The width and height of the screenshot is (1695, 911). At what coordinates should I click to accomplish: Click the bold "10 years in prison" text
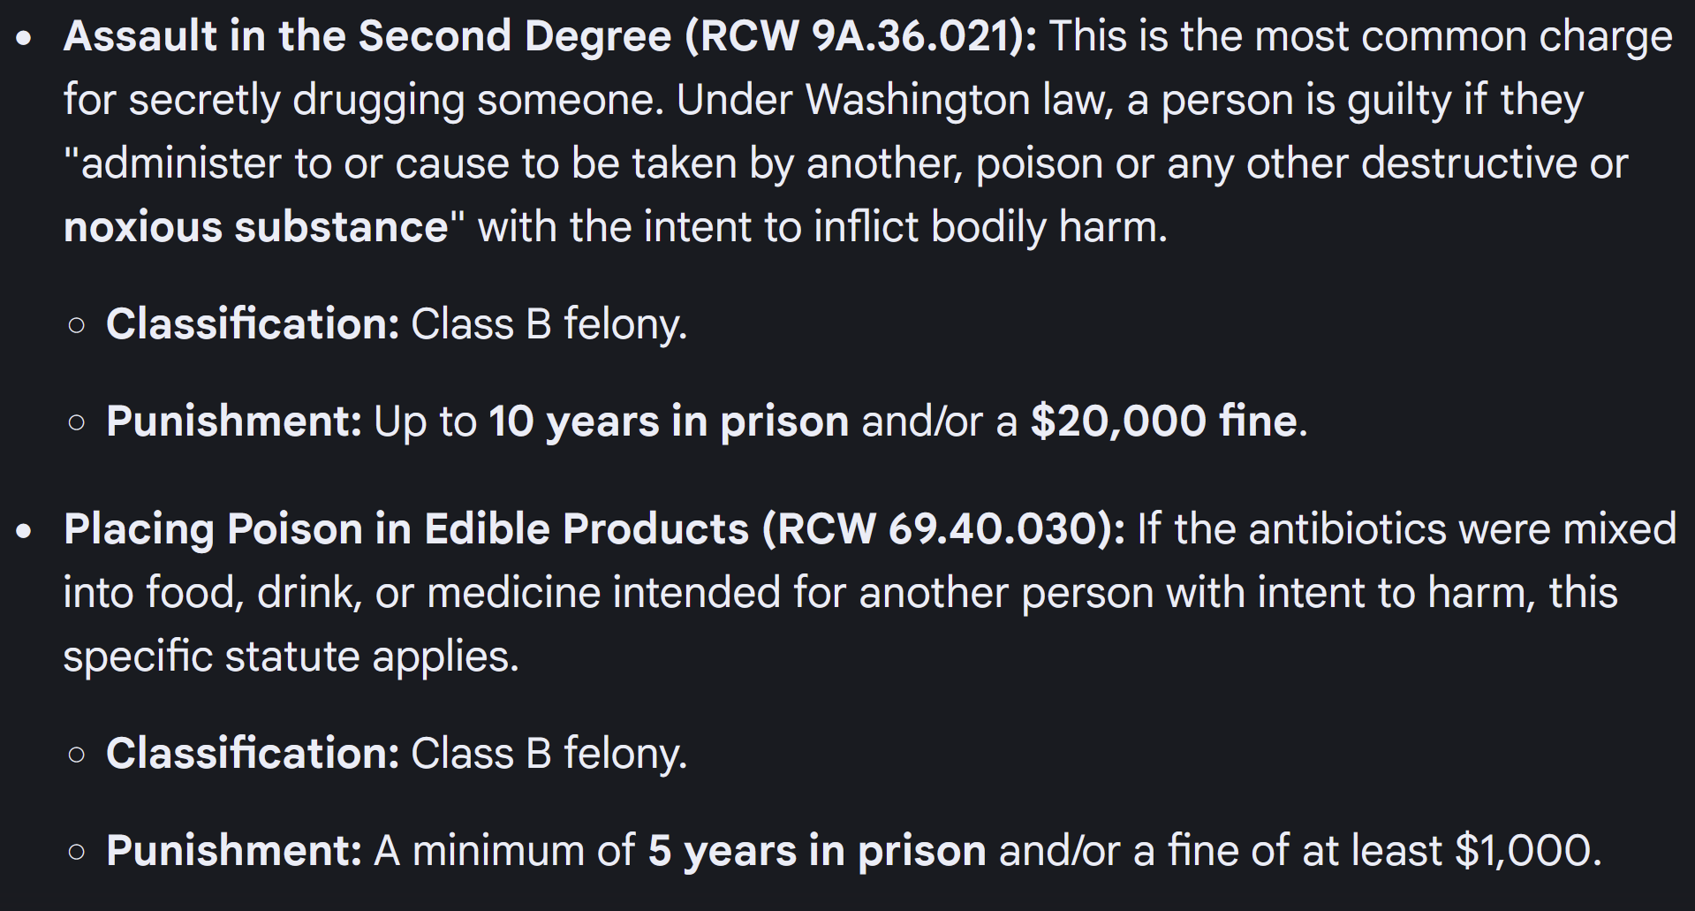click(x=669, y=421)
